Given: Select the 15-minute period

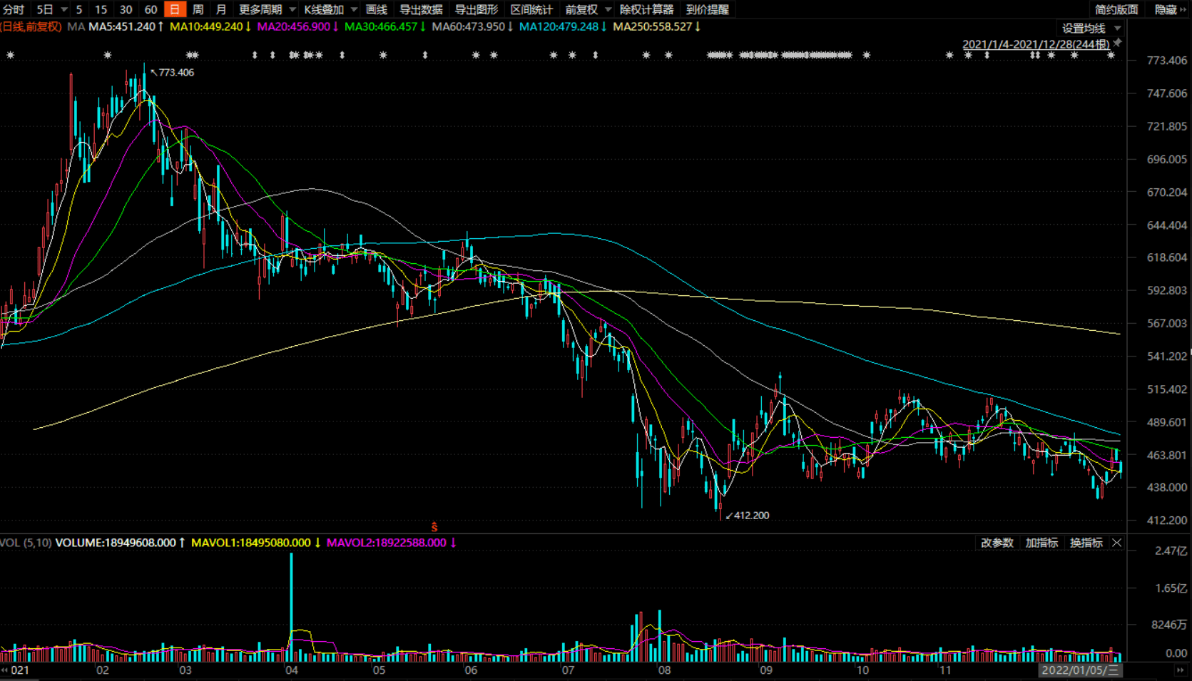Looking at the screenshot, I should coord(101,9).
